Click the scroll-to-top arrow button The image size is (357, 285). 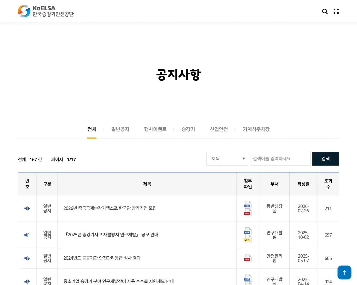click(344, 272)
